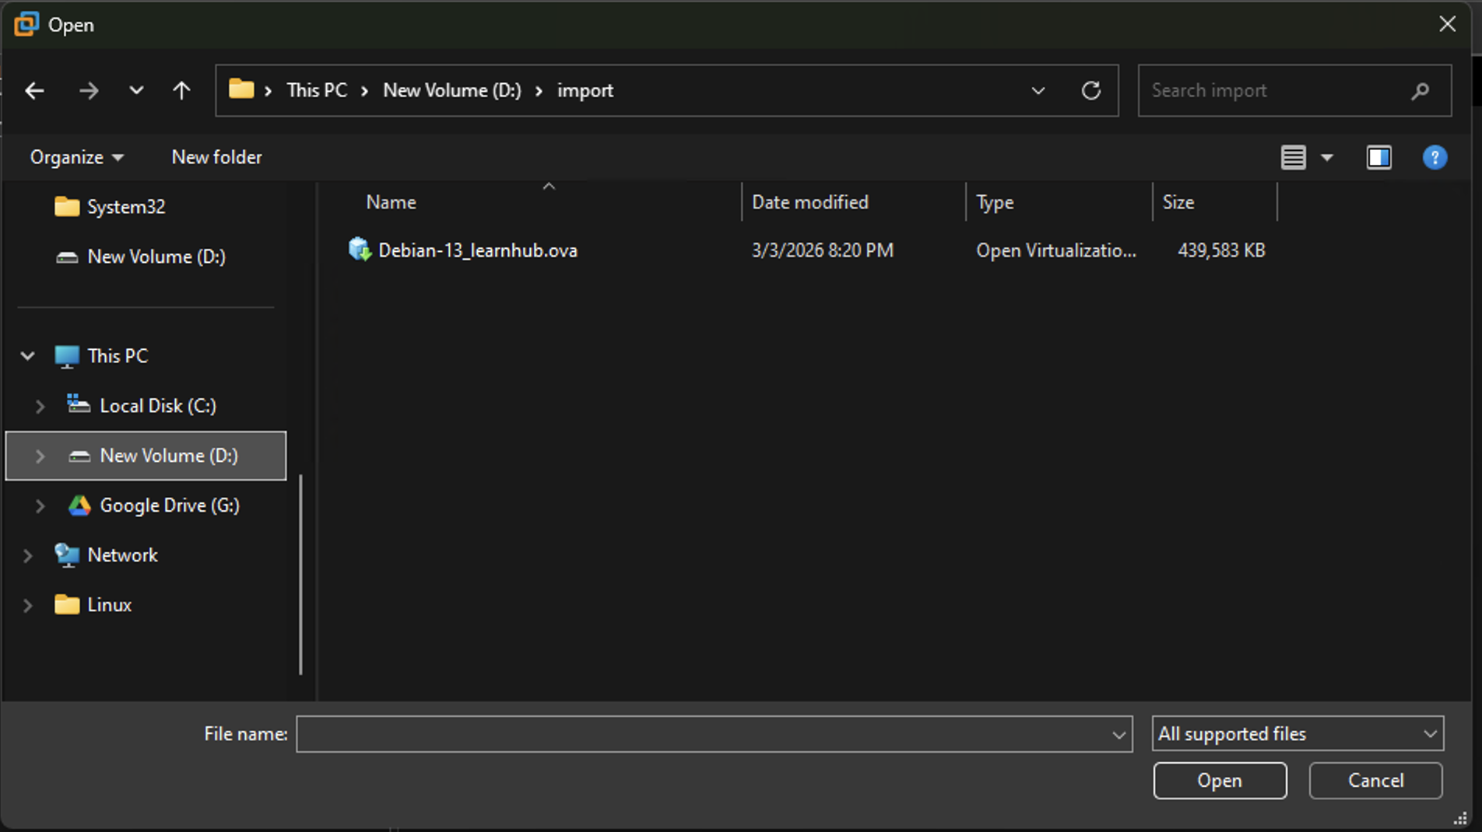The image size is (1482, 832).
Task: Go up to the parent folder
Action: click(x=181, y=90)
